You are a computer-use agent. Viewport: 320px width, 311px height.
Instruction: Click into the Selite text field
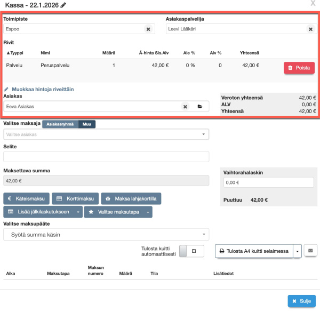[x=106, y=156]
